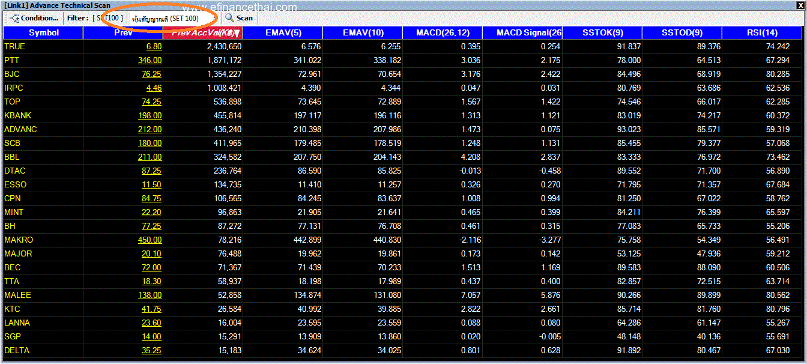Select the BBL symbol

pyautogui.click(x=12, y=157)
